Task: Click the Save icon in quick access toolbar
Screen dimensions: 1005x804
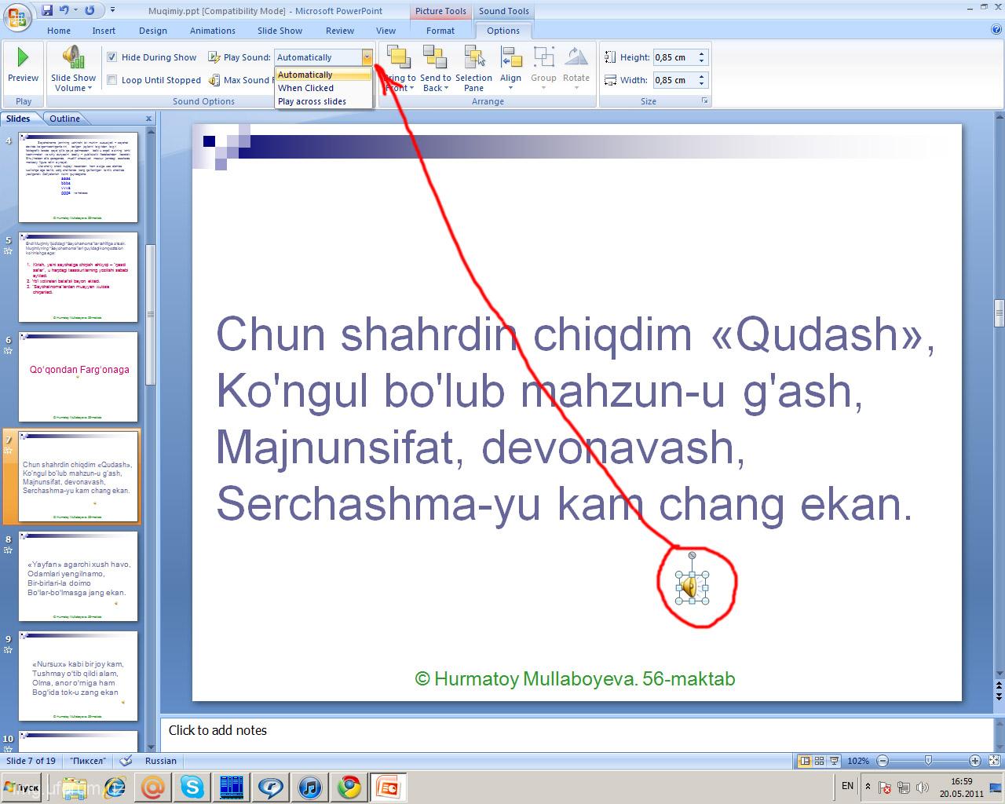Action: coord(47,10)
